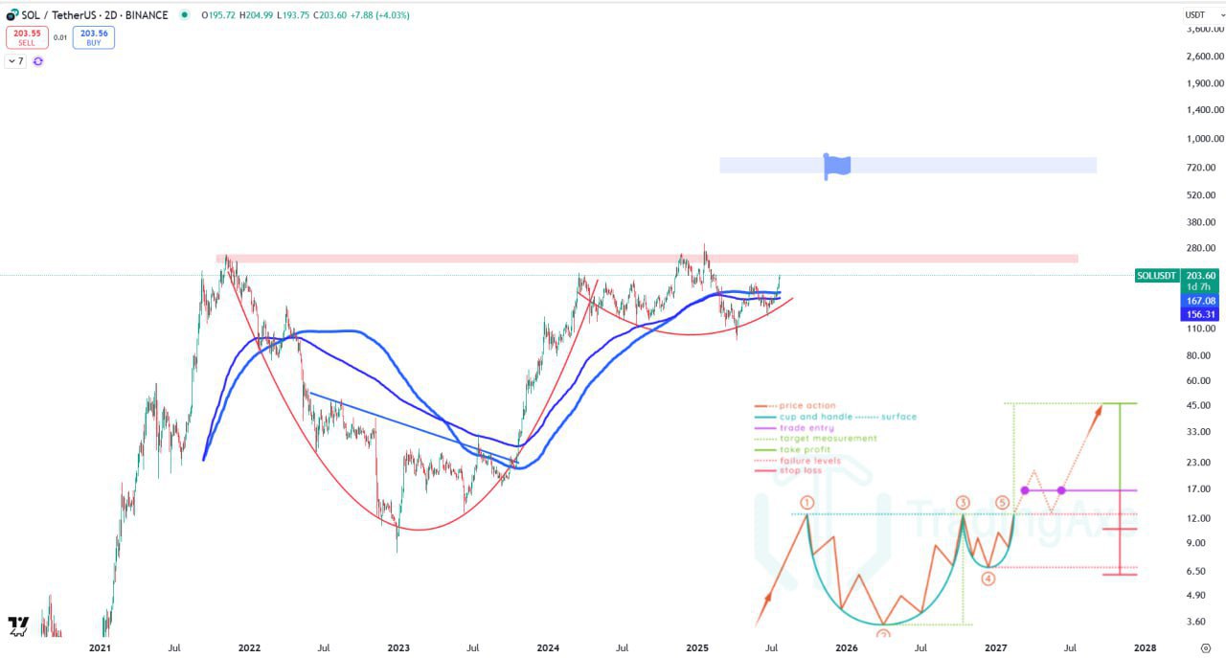The width and height of the screenshot is (1226, 658).
Task: Open the USDT currency dropdown
Action: click(x=1195, y=14)
